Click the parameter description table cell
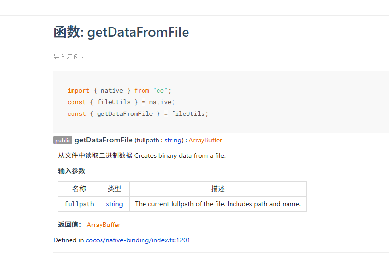The image size is (389, 268). (218, 204)
